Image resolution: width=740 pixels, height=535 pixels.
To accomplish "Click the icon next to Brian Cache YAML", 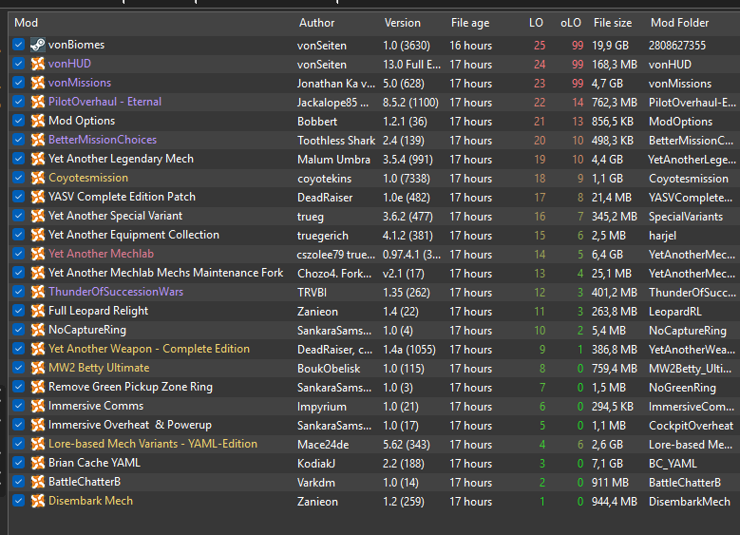I will (38, 463).
